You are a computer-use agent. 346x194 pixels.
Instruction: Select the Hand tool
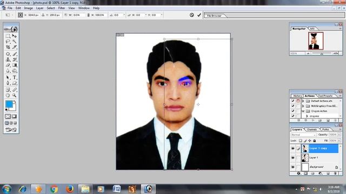(x=8, y=95)
